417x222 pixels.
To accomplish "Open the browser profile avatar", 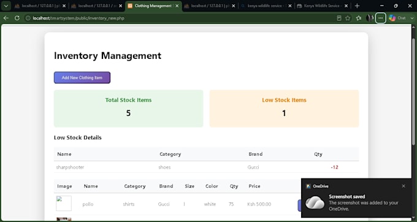I will [370, 18].
